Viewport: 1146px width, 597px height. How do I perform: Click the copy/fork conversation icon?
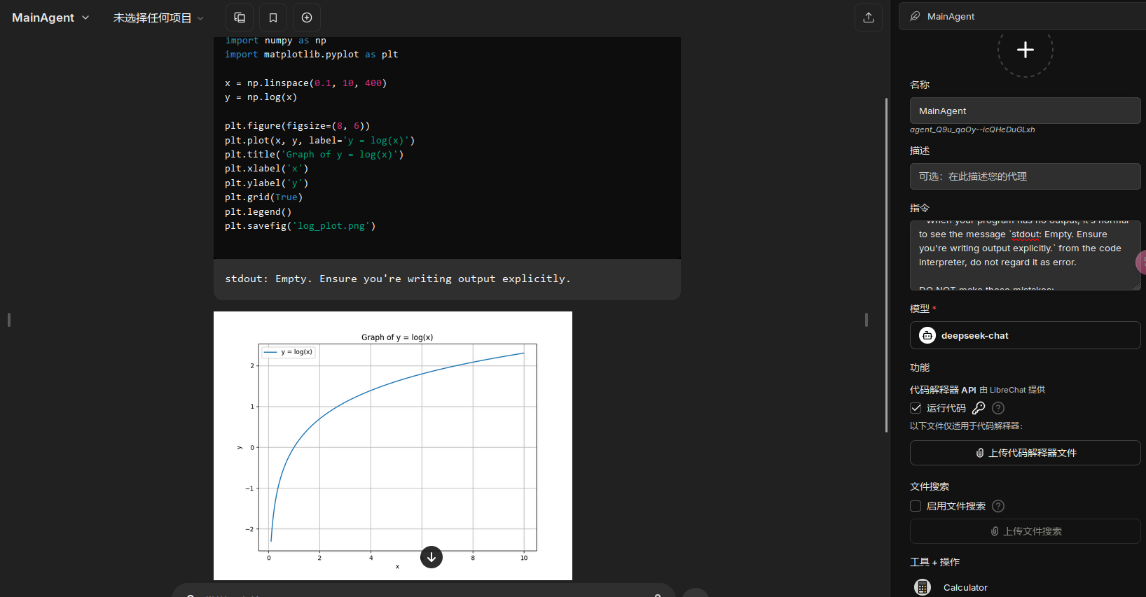[240, 17]
